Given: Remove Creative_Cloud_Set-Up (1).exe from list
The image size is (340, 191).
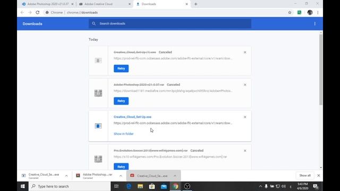Looking at the screenshot, I should click(245, 53).
